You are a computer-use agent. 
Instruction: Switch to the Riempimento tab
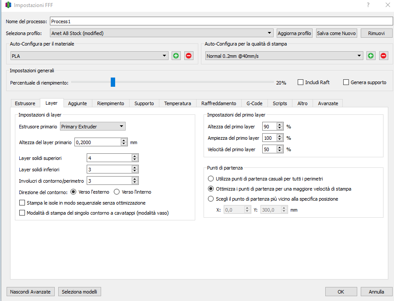pos(111,103)
